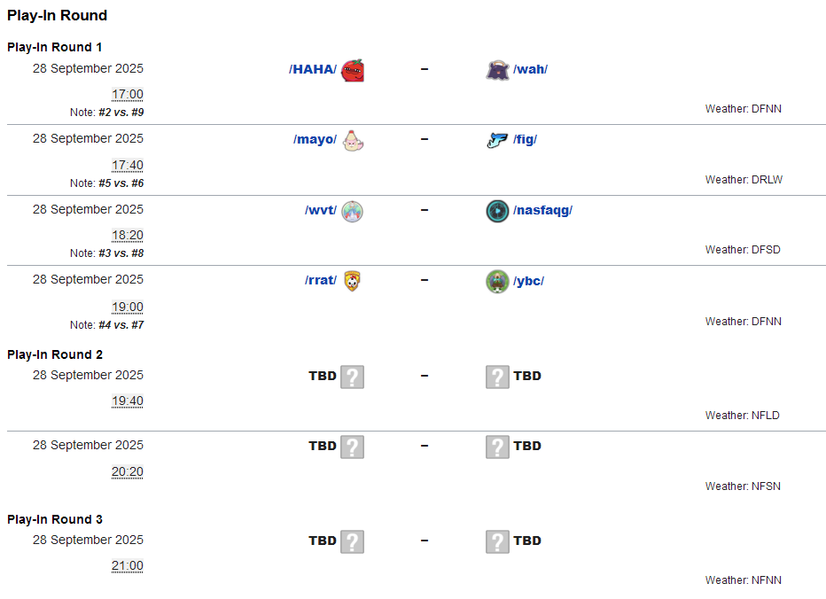This screenshot has height=599, width=826.
Task: Open the /nasfaqg/ team link
Action: (542, 211)
